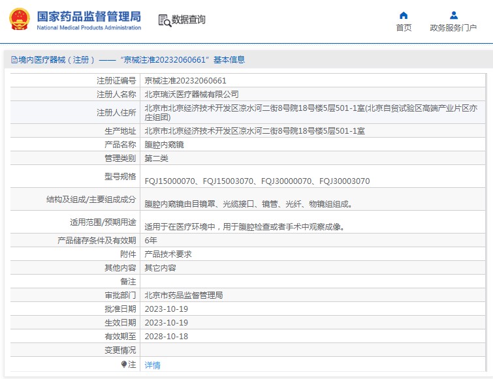Click the 生产地址 address value
The height and width of the screenshot is (379, 493).
tap(255, 130)
